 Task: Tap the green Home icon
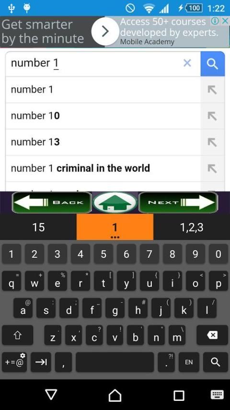pos(115,203)
